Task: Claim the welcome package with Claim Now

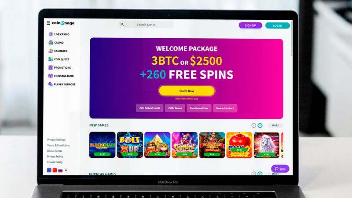Action: (187, 91)
